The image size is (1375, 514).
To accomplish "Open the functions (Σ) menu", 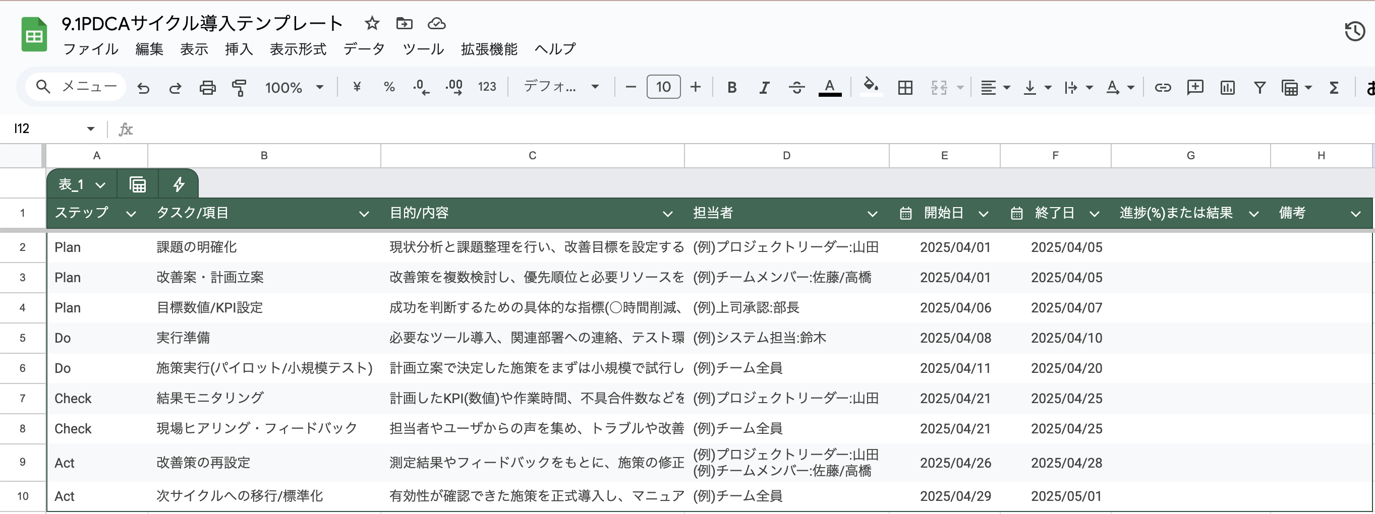I will (x=1334, y=87).
